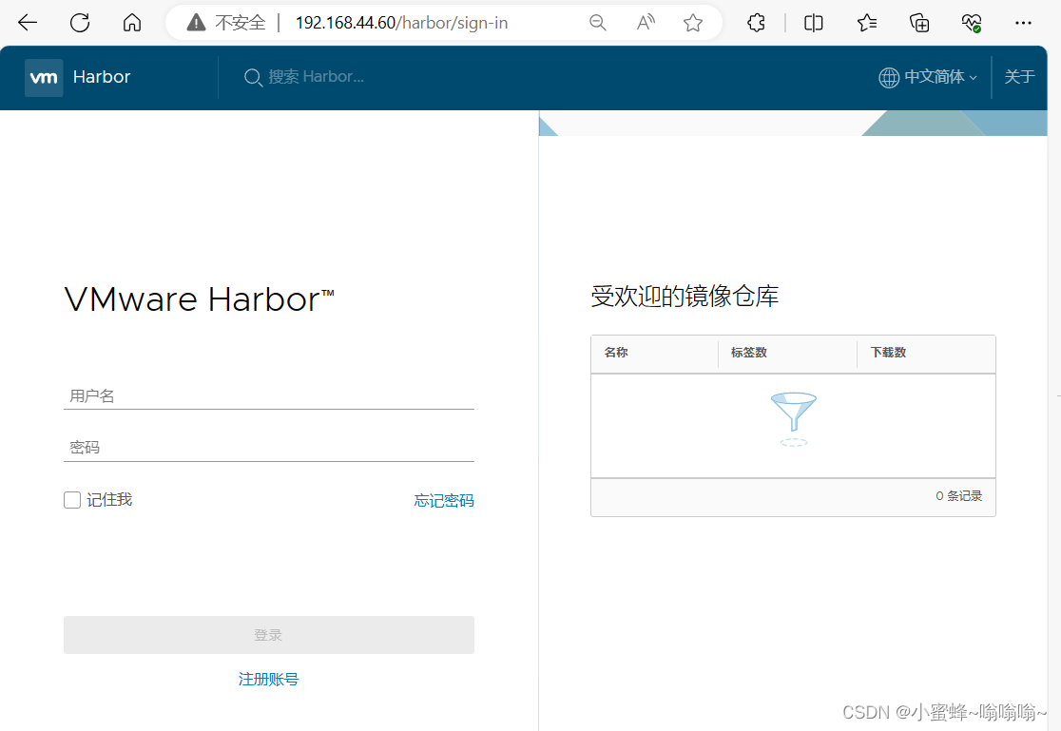1061x731 pixels.
Task: Open the browser home page
Action: pyautogui.click(x=132, y=23)
